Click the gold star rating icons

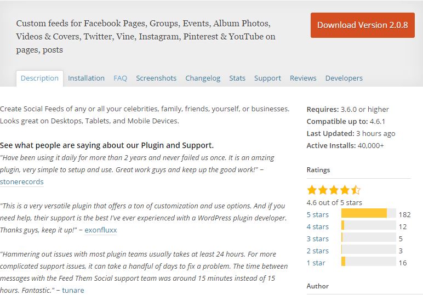coord(334,190)
